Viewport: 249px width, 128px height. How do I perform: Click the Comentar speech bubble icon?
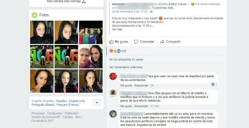coord(136,42)
